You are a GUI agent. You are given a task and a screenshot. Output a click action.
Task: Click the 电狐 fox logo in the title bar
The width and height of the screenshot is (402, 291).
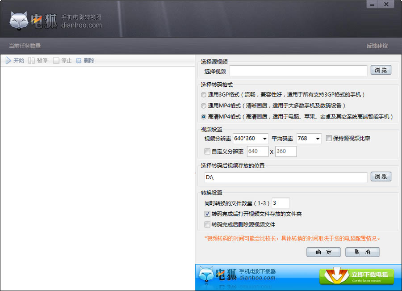(x=19, y=19)
